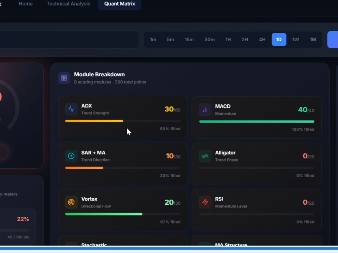Select the Quant Matrix tab
The width and height of the screenshot is (338, 253).
(x=120, y=4)
